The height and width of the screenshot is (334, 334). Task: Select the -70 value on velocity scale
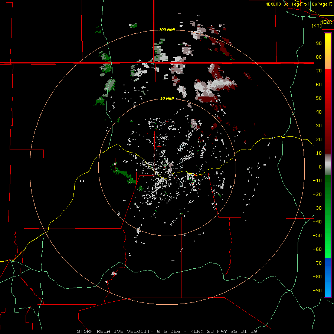click(x=317, y=263)
